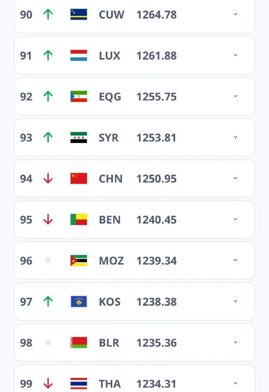269x392 pixels.
Task: Click the Syria flag icon
Action: pos(79,137)
